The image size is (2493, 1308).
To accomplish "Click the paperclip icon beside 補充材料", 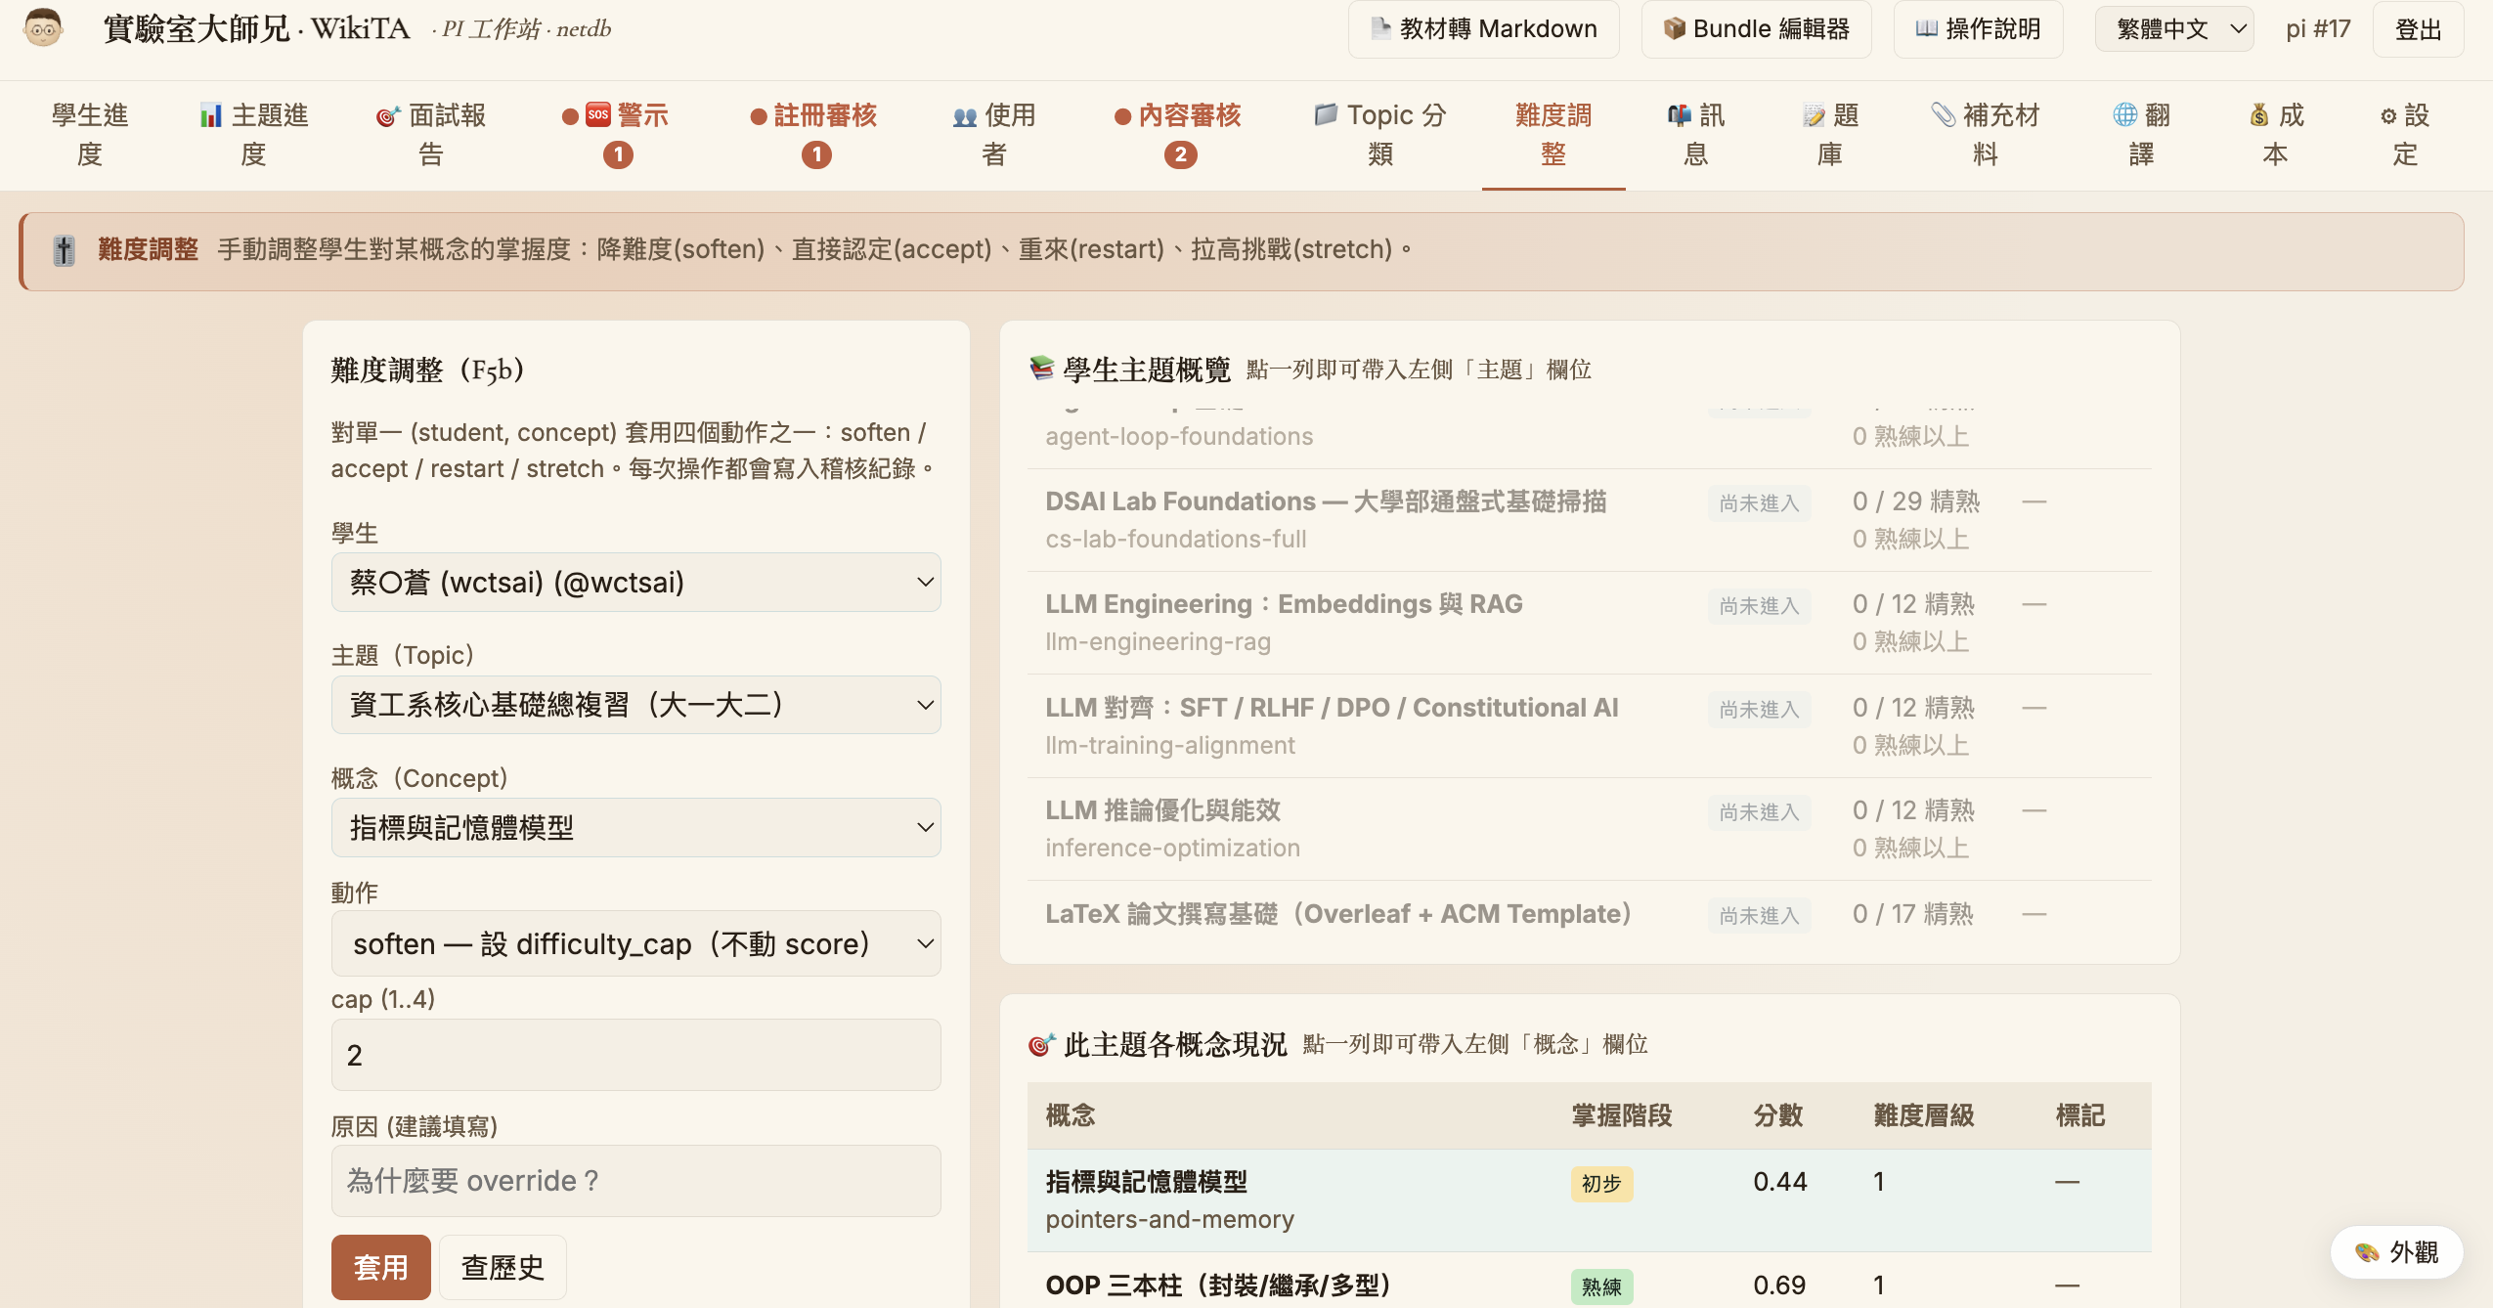I will click(1943, 115).
